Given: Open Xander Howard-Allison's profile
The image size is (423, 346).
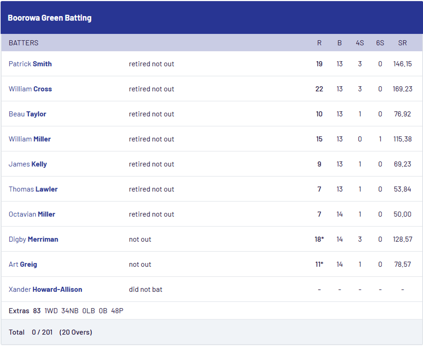Looking at the screenshot, I should pos(45,289).
